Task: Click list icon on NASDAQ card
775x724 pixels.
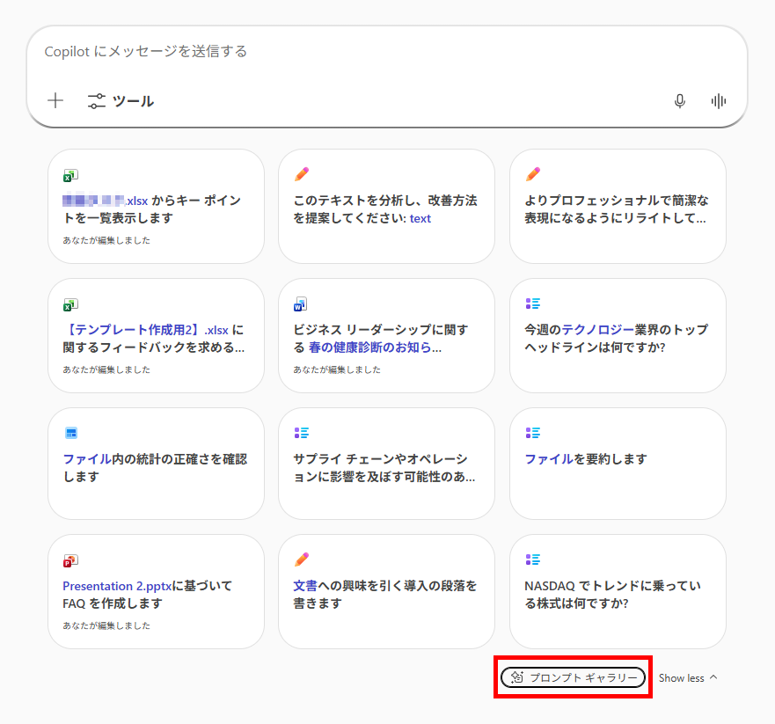Action: pyautogui.click(x=533, y=559)
